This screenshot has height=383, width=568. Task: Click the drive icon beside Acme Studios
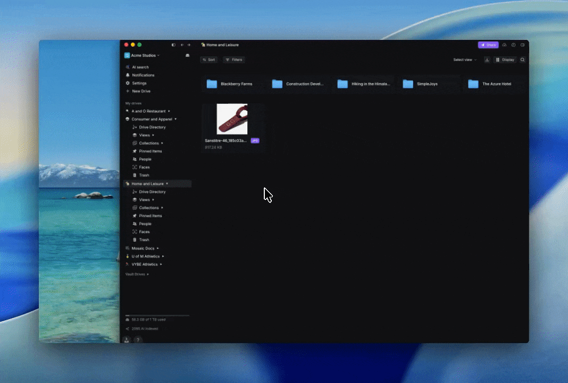click(187, 55)
